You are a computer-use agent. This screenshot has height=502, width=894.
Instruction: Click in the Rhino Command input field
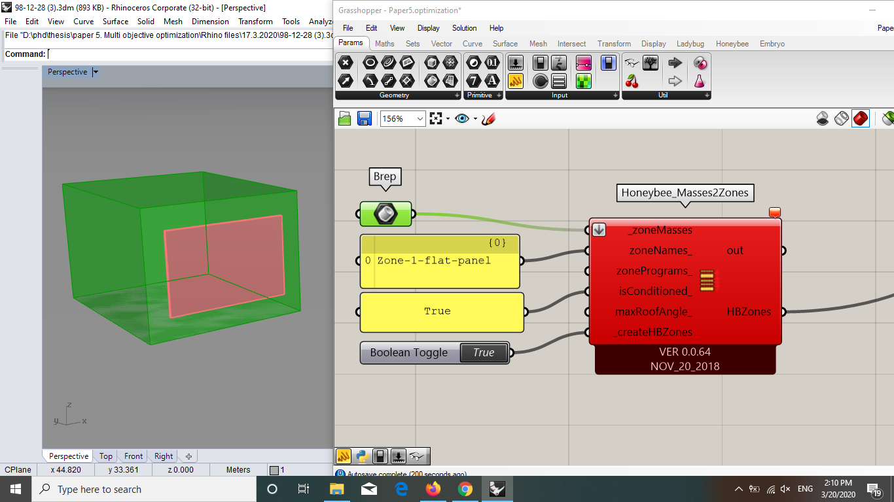190,54
